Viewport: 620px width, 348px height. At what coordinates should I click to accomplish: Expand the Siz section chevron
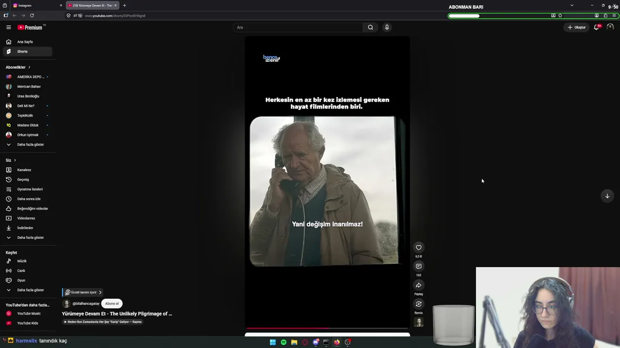pyautogui.click(x=15, y=160)
